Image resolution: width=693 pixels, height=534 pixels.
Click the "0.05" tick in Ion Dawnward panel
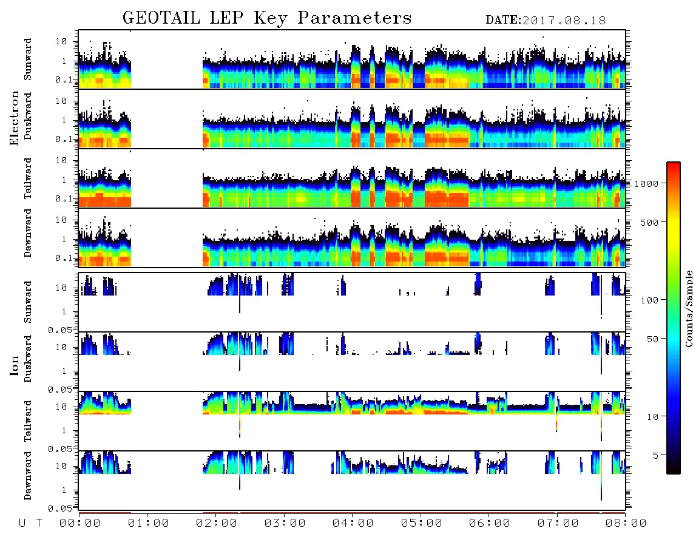coord(60,509)
